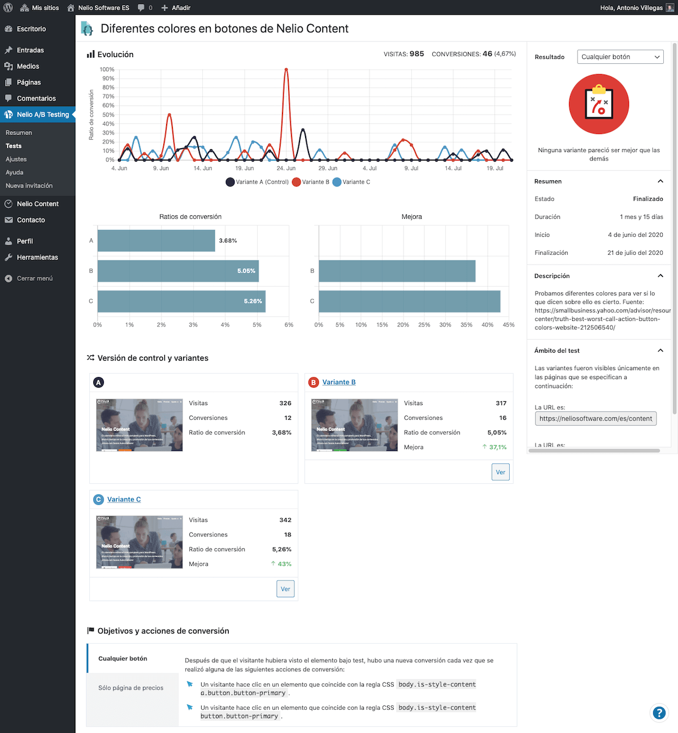Toggle Variante B legend red swatch
Image resolution: width=678 pixels, height=733 pixels.
pos(296,182)
